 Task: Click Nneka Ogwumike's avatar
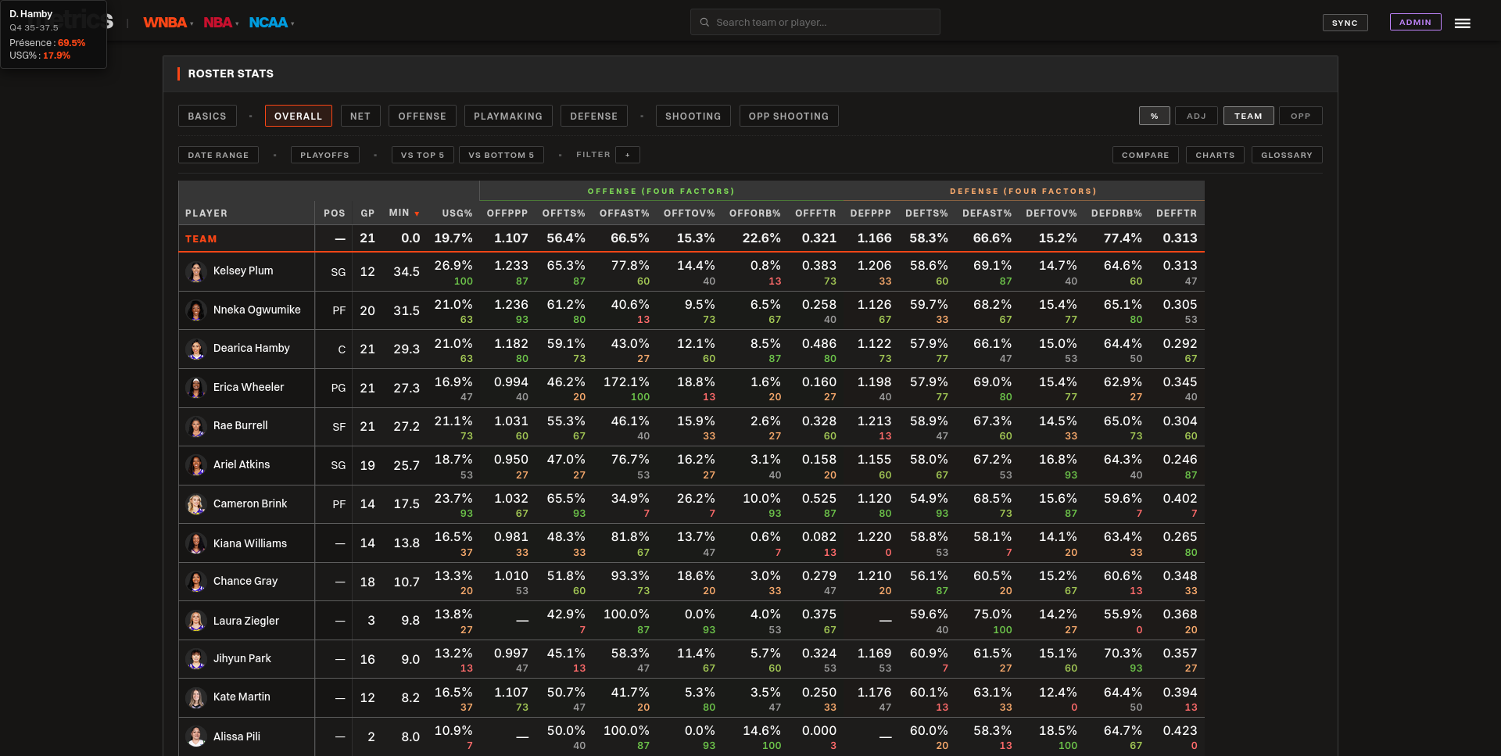tap(196, 310)
